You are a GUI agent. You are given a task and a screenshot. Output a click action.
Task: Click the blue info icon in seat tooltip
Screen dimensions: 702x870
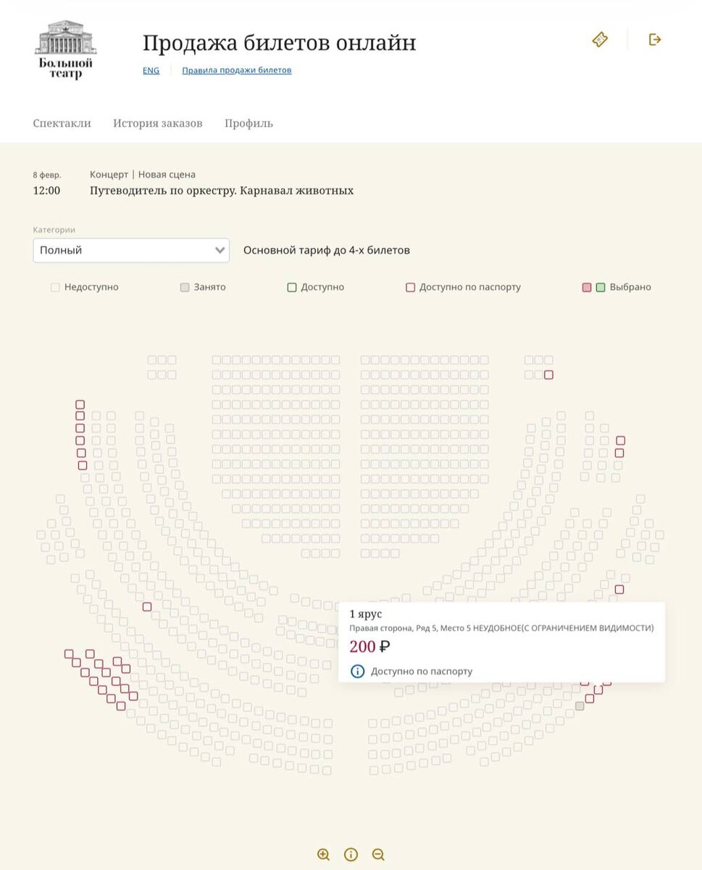click(357, 671)
